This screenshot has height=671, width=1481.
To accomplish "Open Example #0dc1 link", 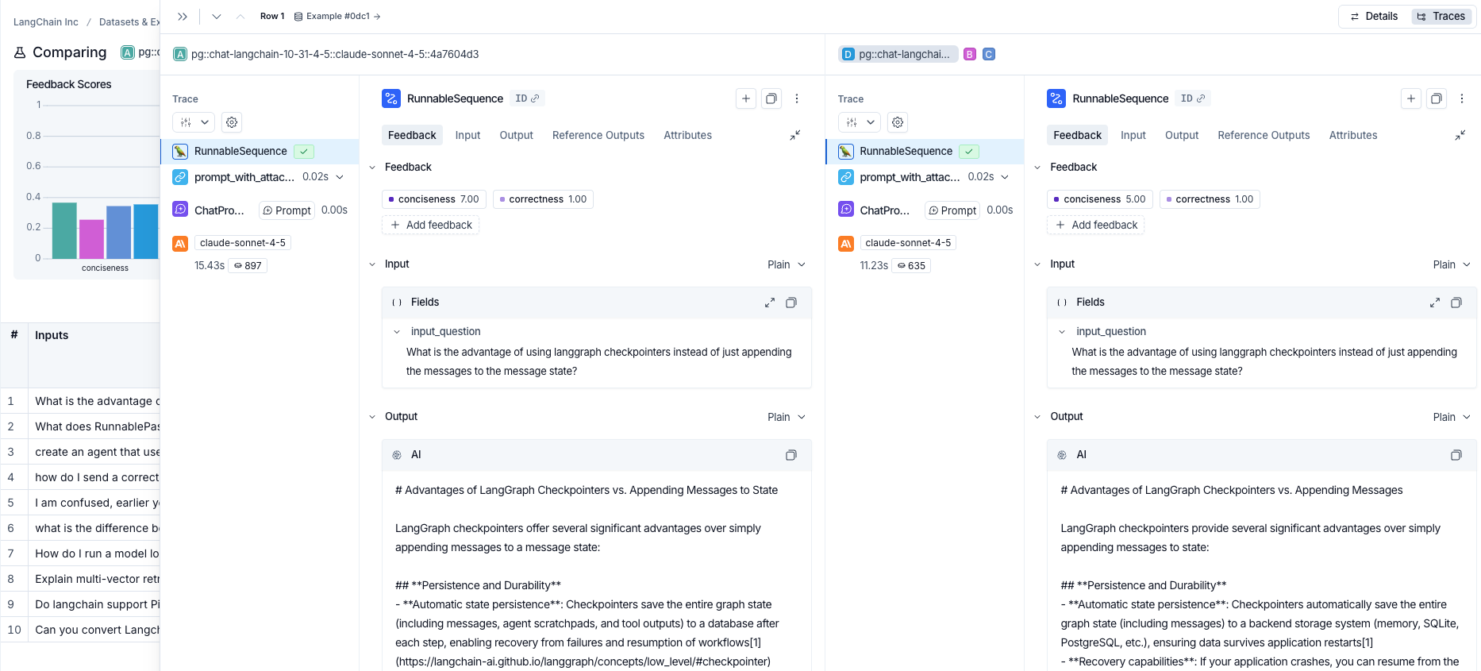I will pyautogui.click(x=337, y=16).
